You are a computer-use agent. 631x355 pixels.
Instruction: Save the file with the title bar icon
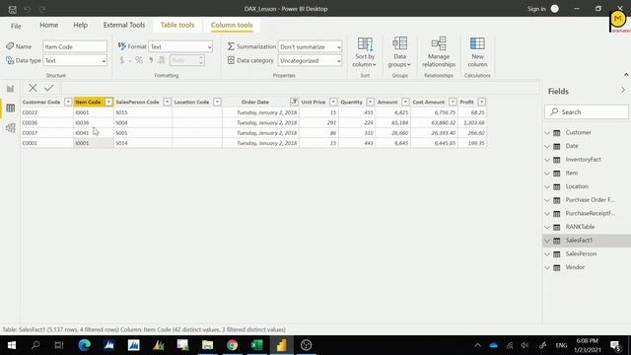tap(13, 9)
